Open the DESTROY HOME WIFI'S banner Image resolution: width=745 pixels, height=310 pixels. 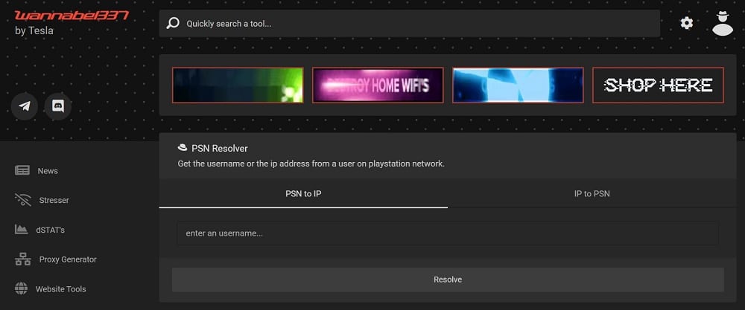pos(378,85)
